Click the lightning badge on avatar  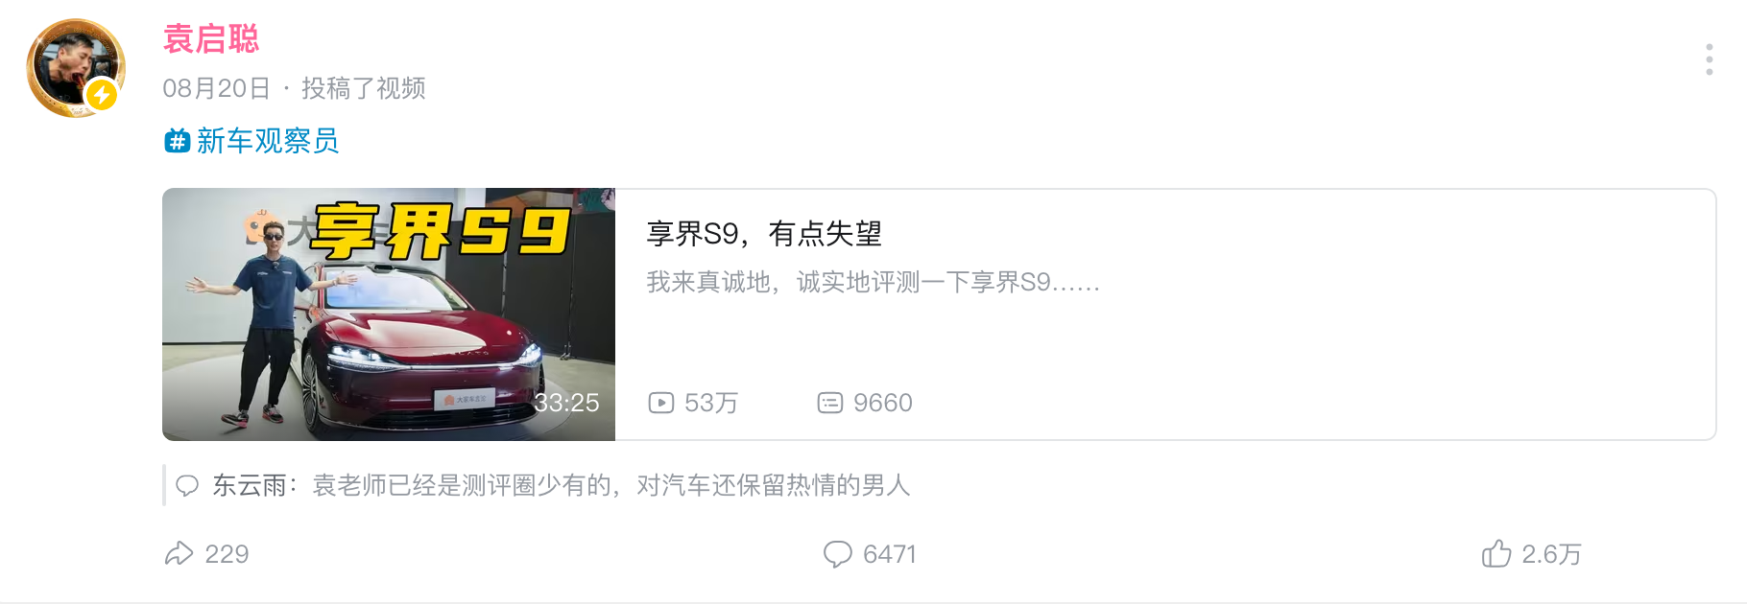pos(102,96)
